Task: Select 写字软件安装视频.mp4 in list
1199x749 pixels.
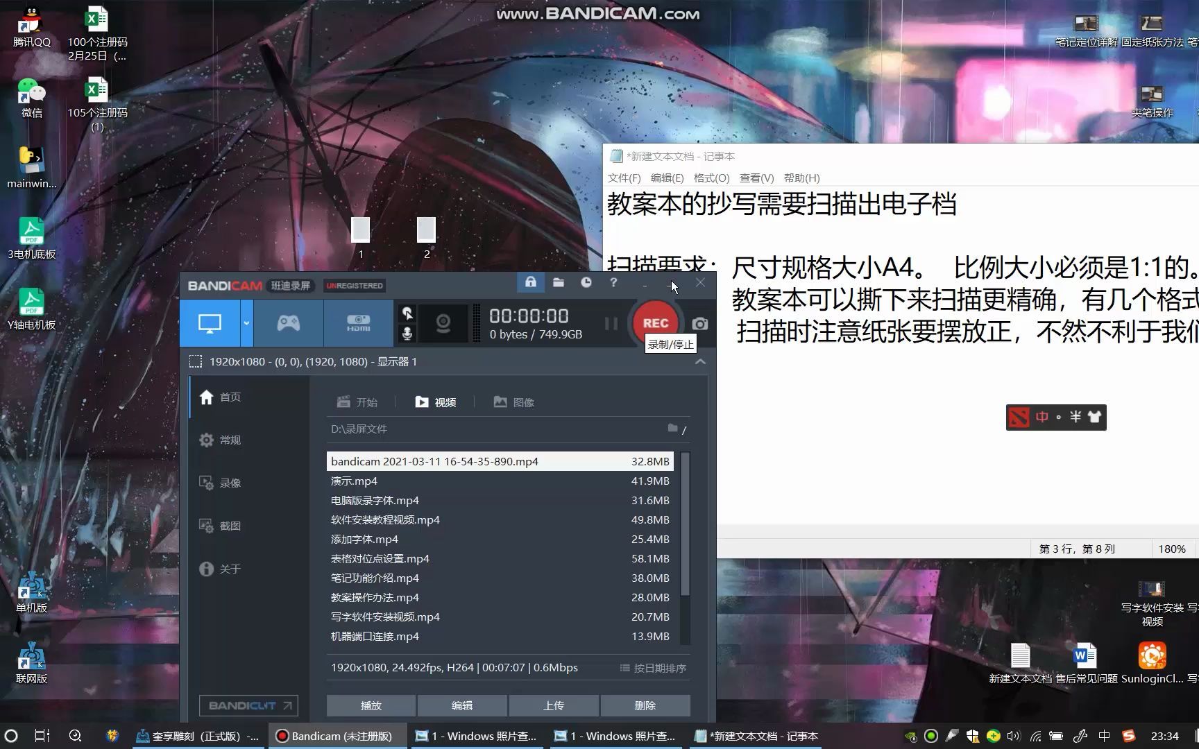Action: coord(500,617)
